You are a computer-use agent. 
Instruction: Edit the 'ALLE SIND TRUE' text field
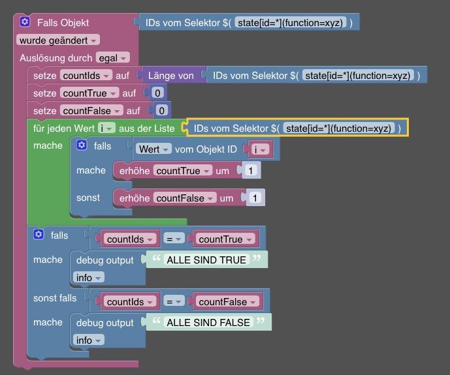(206, 260)
